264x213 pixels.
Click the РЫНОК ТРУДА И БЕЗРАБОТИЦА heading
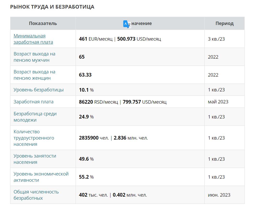click(x=52, y=7)
